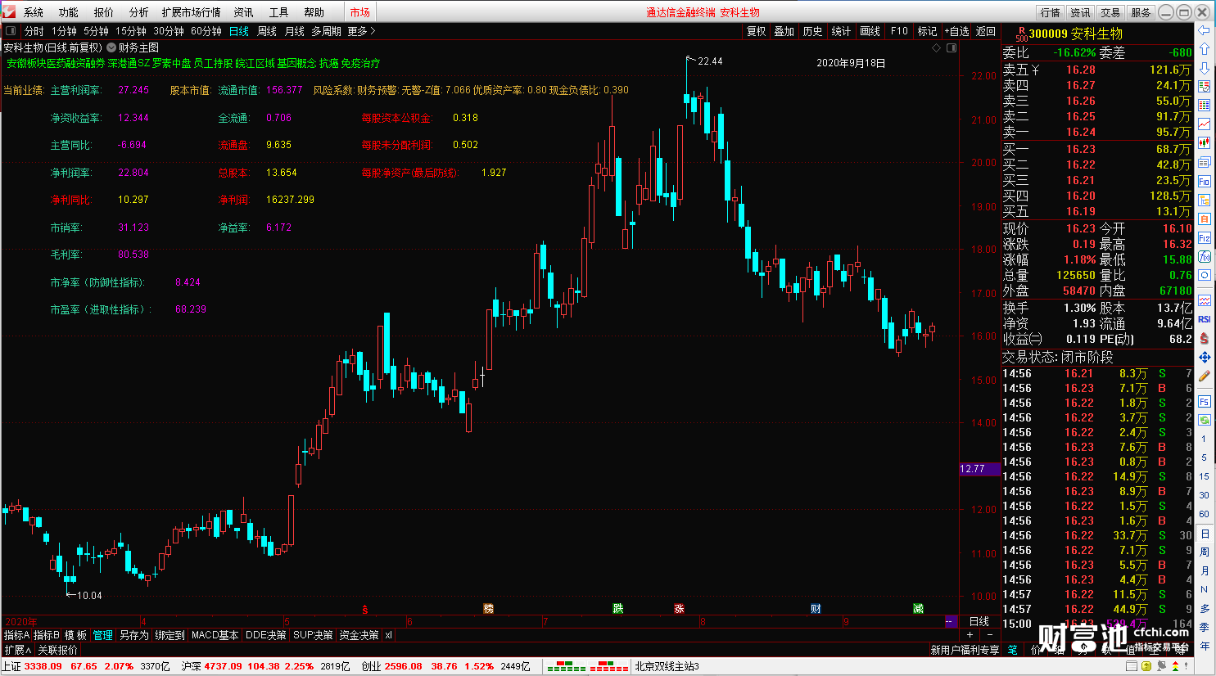Select the 指标A tab

pyautogui.click(x=16, y=635)
